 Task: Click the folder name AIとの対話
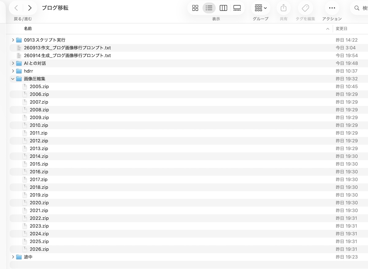(x=35, y=63)
